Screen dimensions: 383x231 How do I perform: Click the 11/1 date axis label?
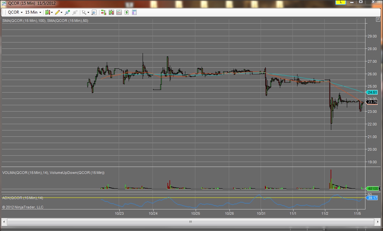[293, 213]
